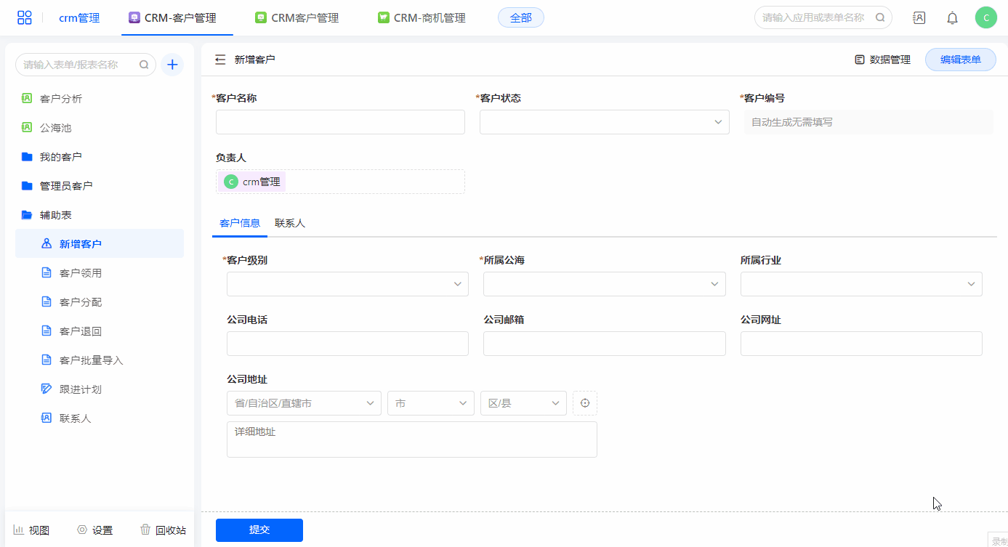Open the user avatar in top right

tap(985, 18)
